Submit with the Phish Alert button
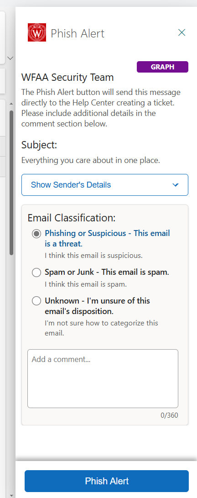This screenshot has width=197, height=498. (107, 481)
